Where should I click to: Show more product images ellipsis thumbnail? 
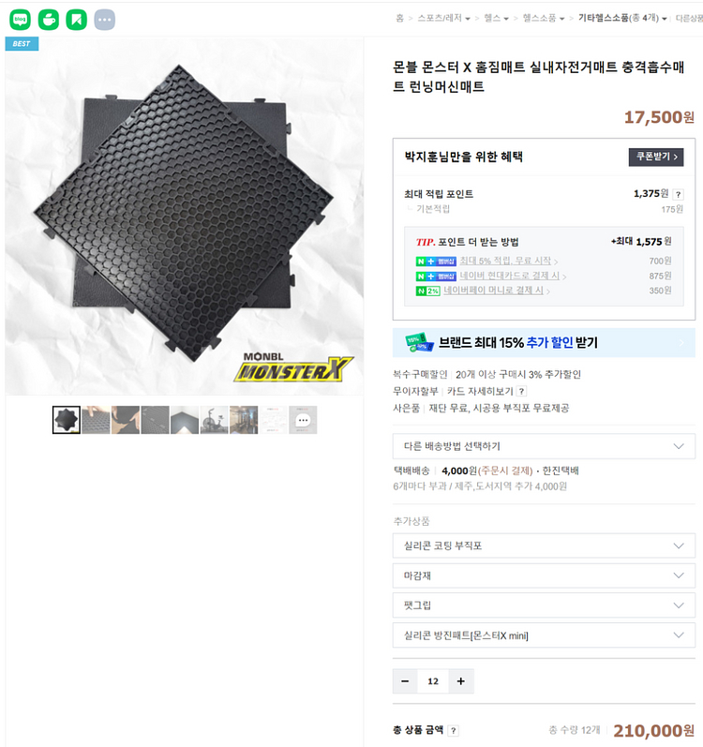coord(303,420)
